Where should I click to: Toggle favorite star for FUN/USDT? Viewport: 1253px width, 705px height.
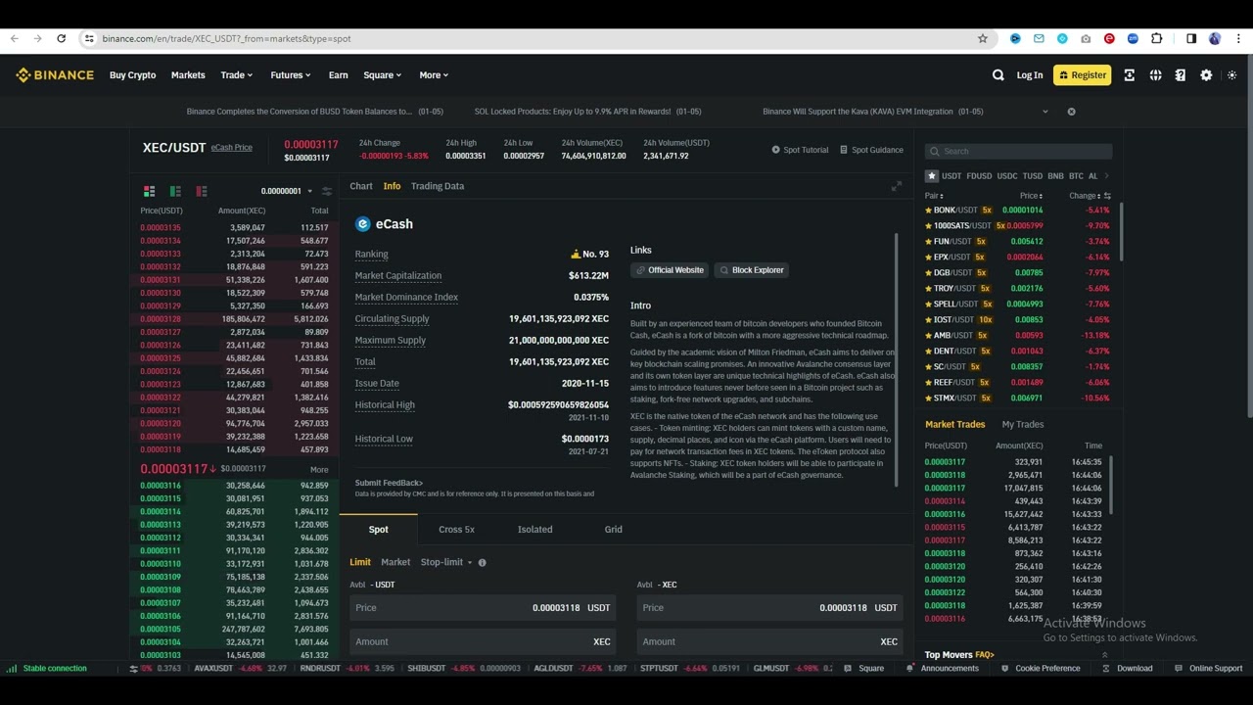[928, 242]
